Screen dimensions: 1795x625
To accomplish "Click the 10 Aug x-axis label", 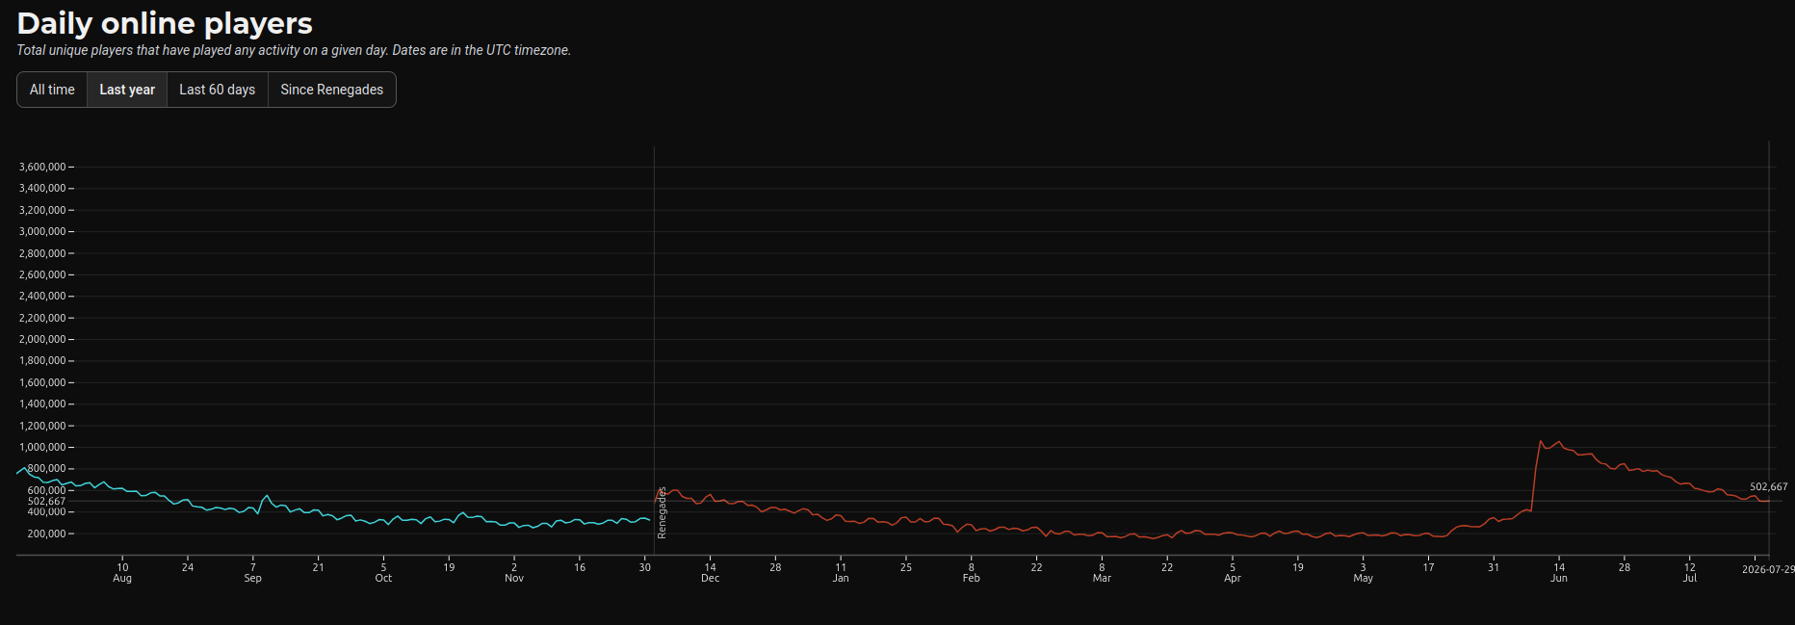I will tap(122, 573).
